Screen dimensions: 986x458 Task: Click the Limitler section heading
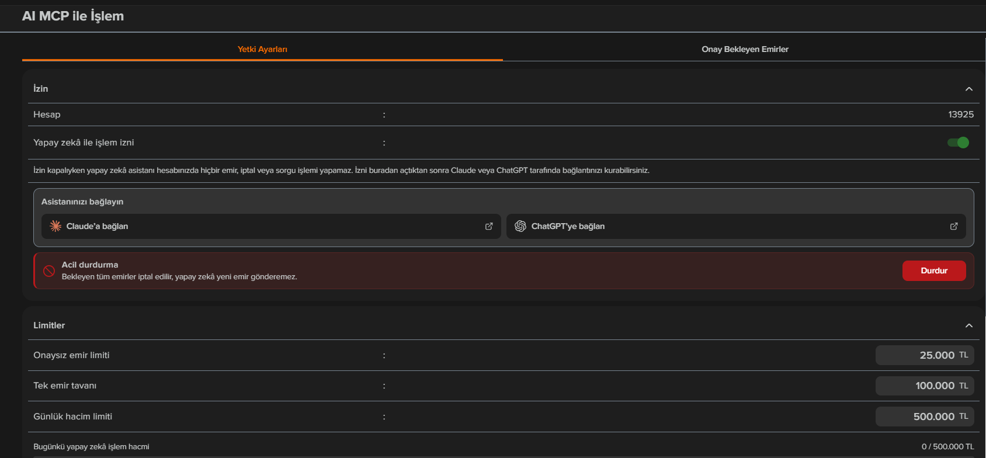pos(49,325)
